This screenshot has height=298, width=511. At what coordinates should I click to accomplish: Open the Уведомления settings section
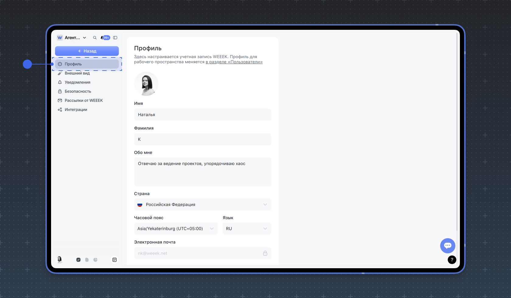pos(77,82)
